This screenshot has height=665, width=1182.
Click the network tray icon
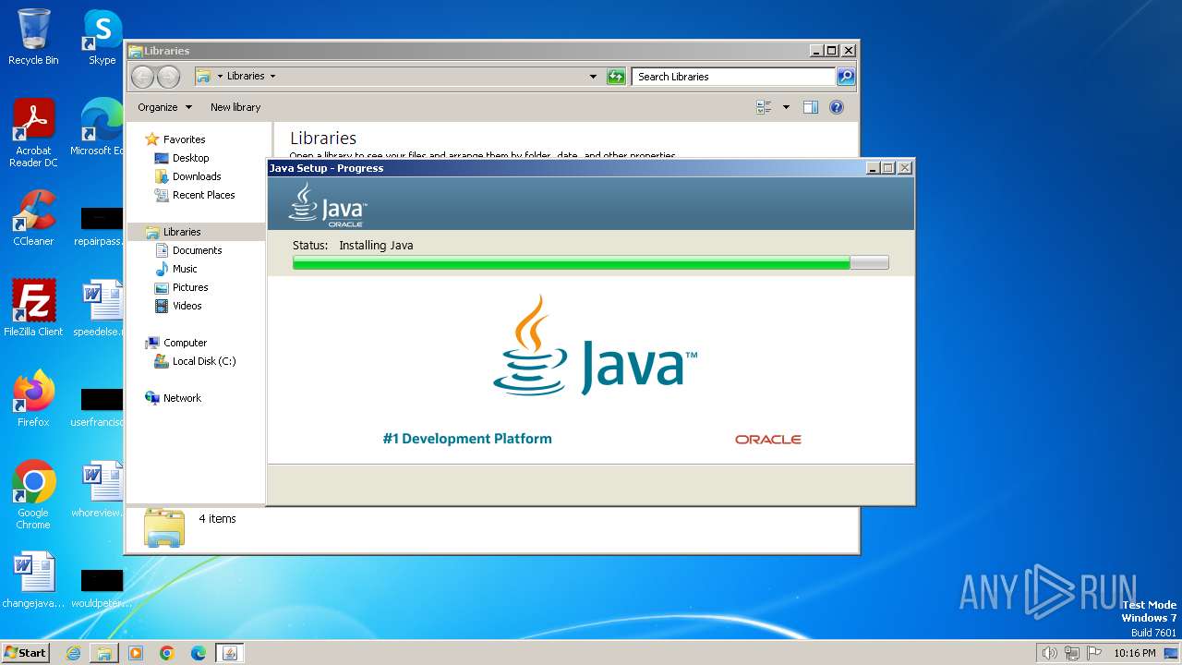(x=1071, y=653)
